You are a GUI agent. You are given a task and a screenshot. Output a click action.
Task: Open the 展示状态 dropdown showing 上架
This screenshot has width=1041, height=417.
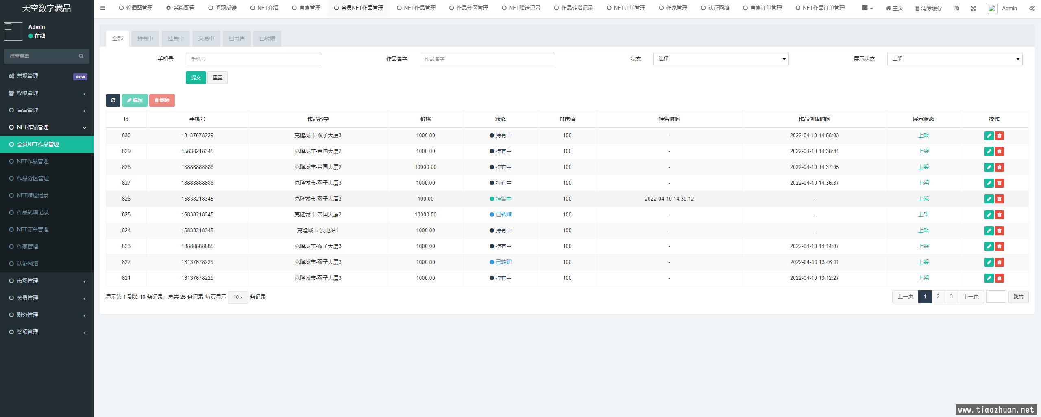click(x=954, y=59)
